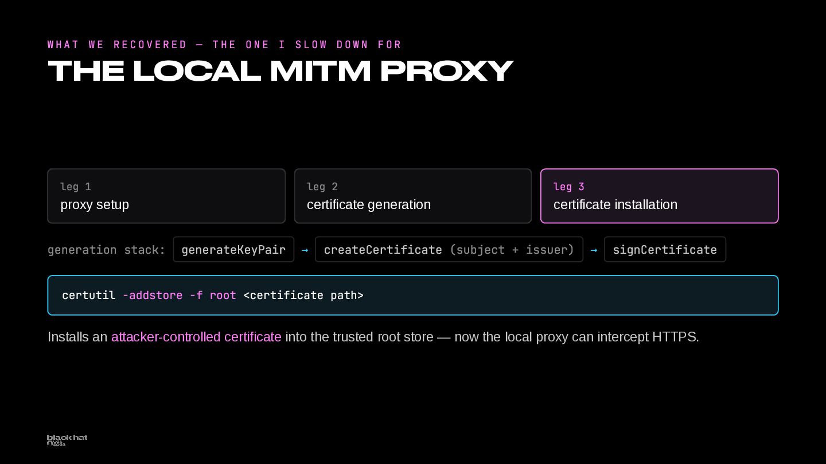826x464 pixels.
Task: Click the Black Hat logo
Action: click(x=67, y=440)
